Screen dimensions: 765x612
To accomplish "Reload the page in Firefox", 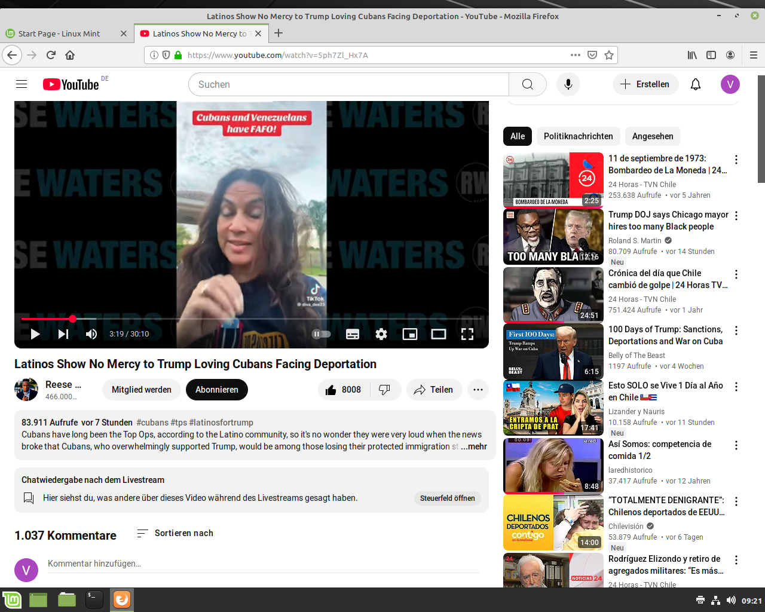I will click(x=51, y=55).
